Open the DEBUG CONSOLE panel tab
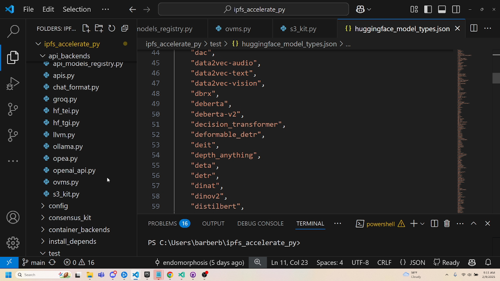This screenshot has width=500, height=281. 260,224
